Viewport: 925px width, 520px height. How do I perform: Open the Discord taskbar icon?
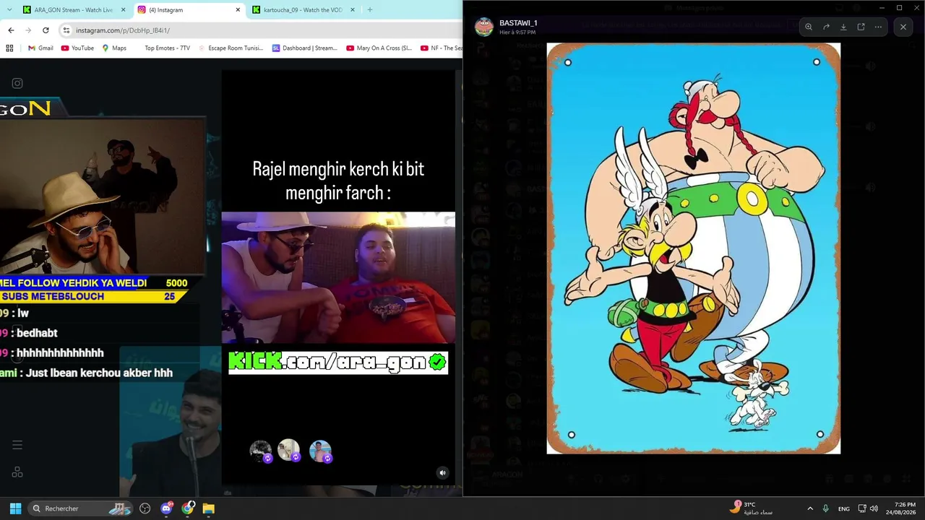coord(167,508)
